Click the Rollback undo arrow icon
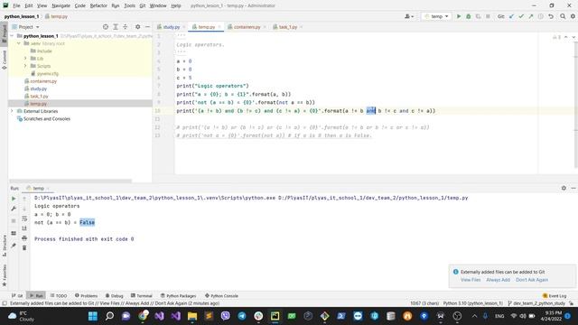 pos(551,16)
